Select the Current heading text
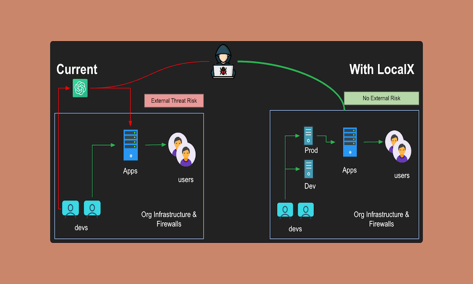Image resolution: width=473 pixels, height=284 pixels. click(x=77, y=70)
